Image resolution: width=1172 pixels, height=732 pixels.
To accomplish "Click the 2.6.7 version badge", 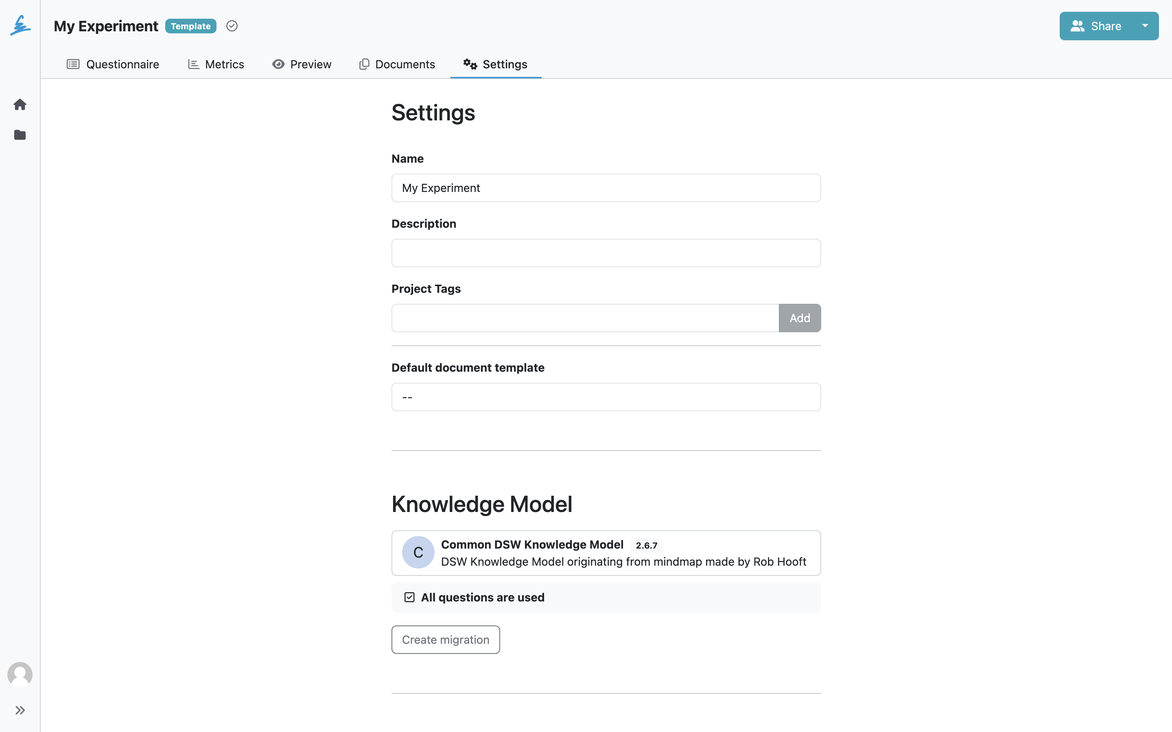I will pos(647,546).
